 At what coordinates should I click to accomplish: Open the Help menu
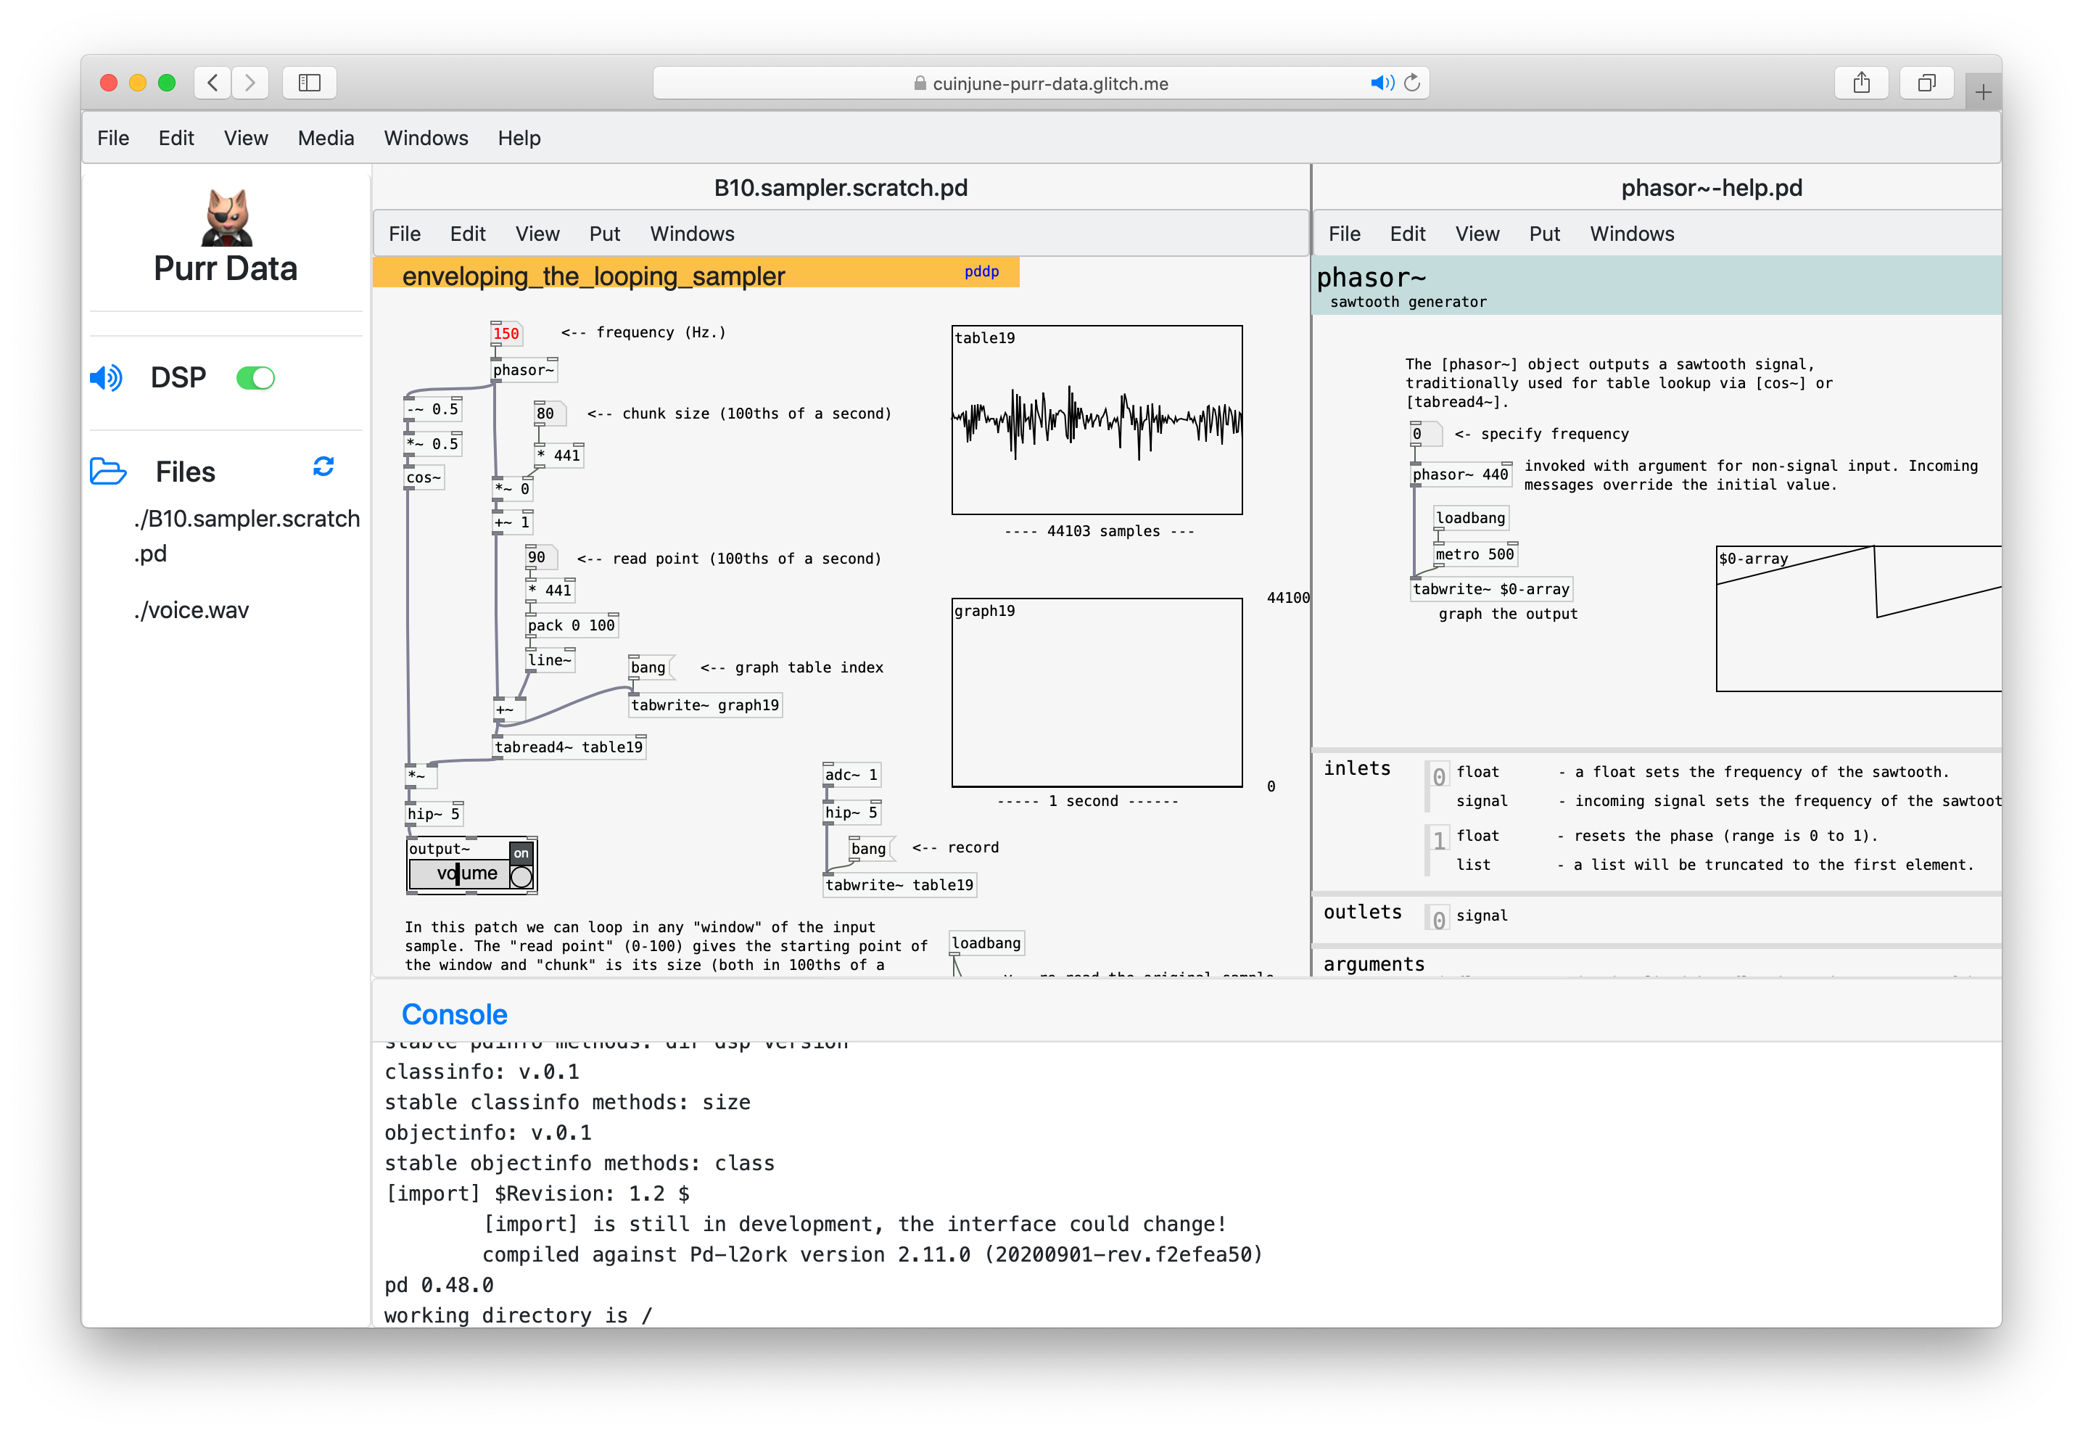[519, 138]
